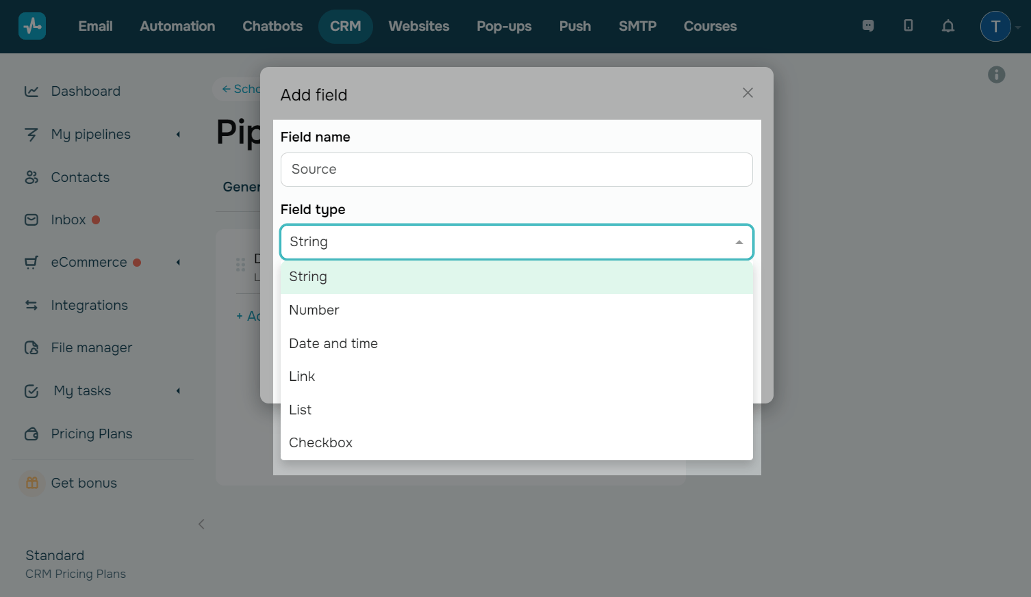
Task: Collapse the Field type dropdown
Action: (x=739, y=242)
